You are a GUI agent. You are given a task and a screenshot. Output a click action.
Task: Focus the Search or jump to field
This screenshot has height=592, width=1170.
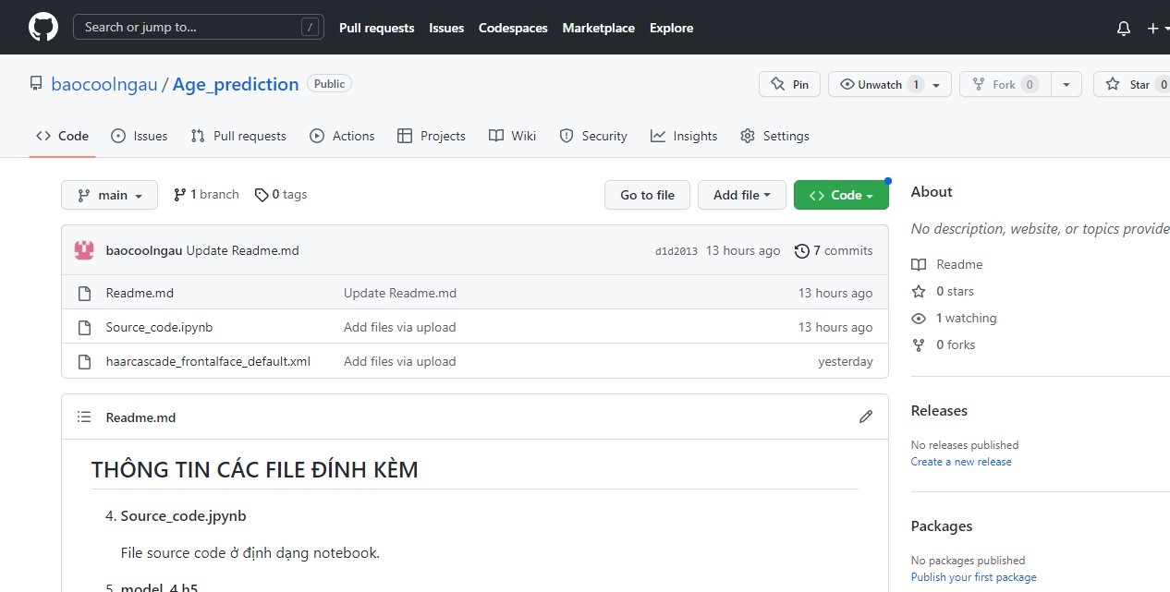pyautogui.click(x=199, y=27)
